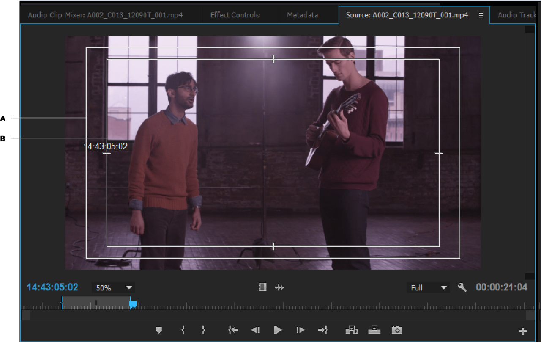Click the Insert edit button
The image size is (541, 342).
[351, 330]
